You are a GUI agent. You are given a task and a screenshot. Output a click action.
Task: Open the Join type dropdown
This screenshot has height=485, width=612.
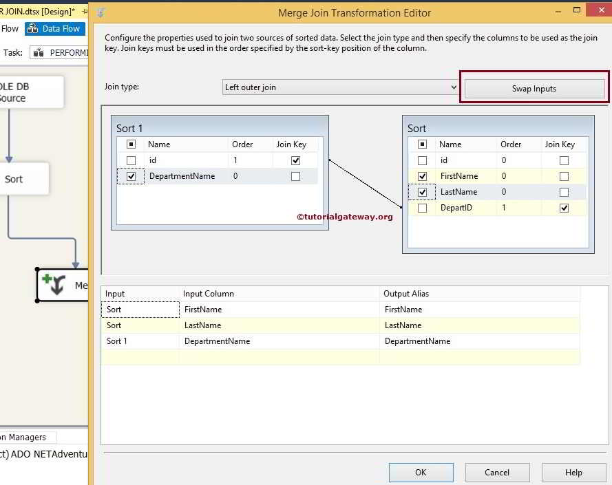pos(452,87)
